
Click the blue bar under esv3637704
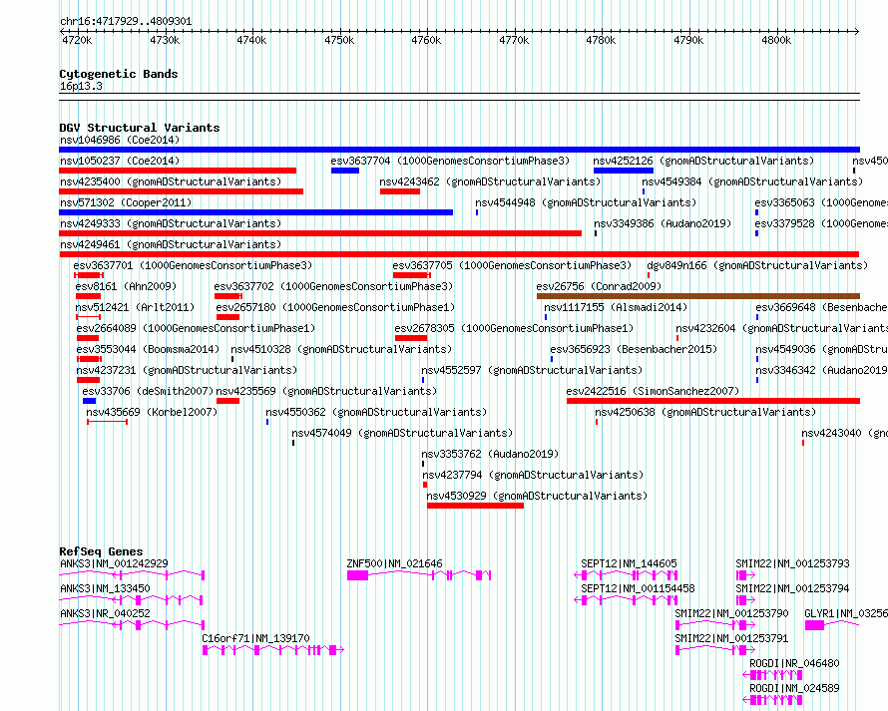pos(345,171)
